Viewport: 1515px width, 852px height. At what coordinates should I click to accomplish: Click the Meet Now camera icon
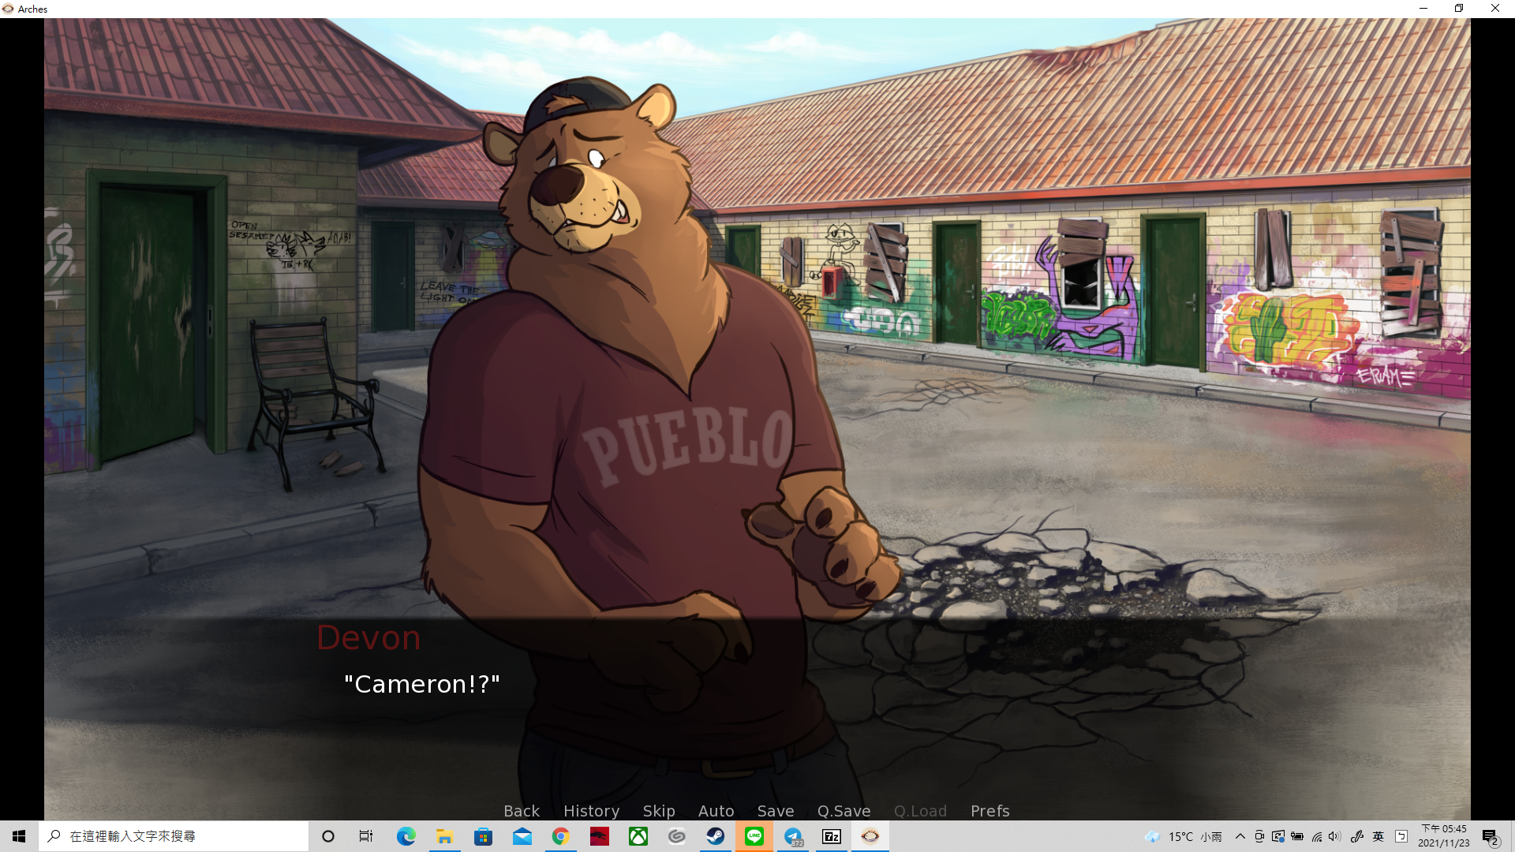[1259, 836]
